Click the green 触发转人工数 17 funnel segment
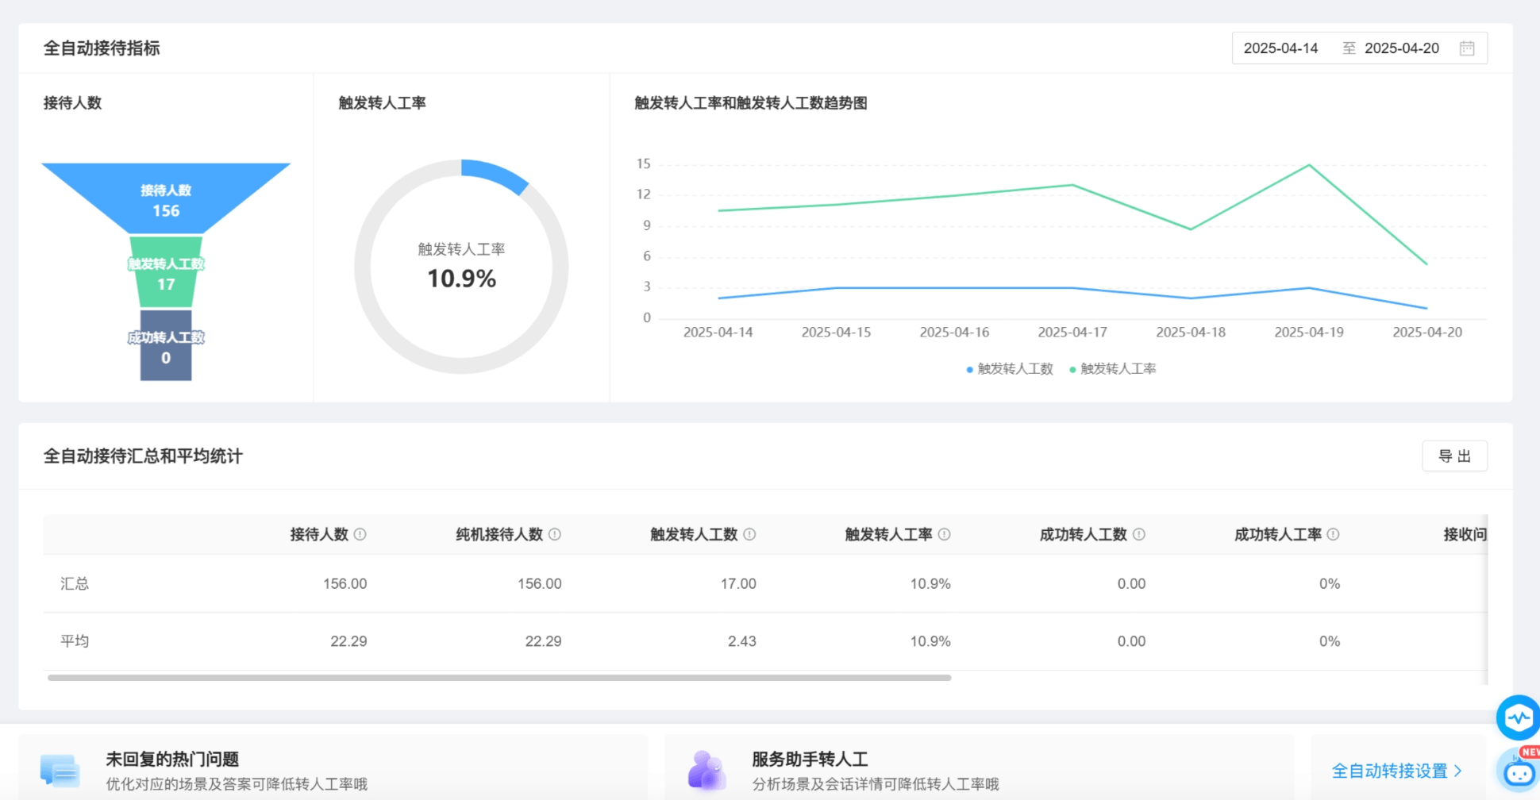This screenshot has width=1540, height=800. click(x=166, y=272)
